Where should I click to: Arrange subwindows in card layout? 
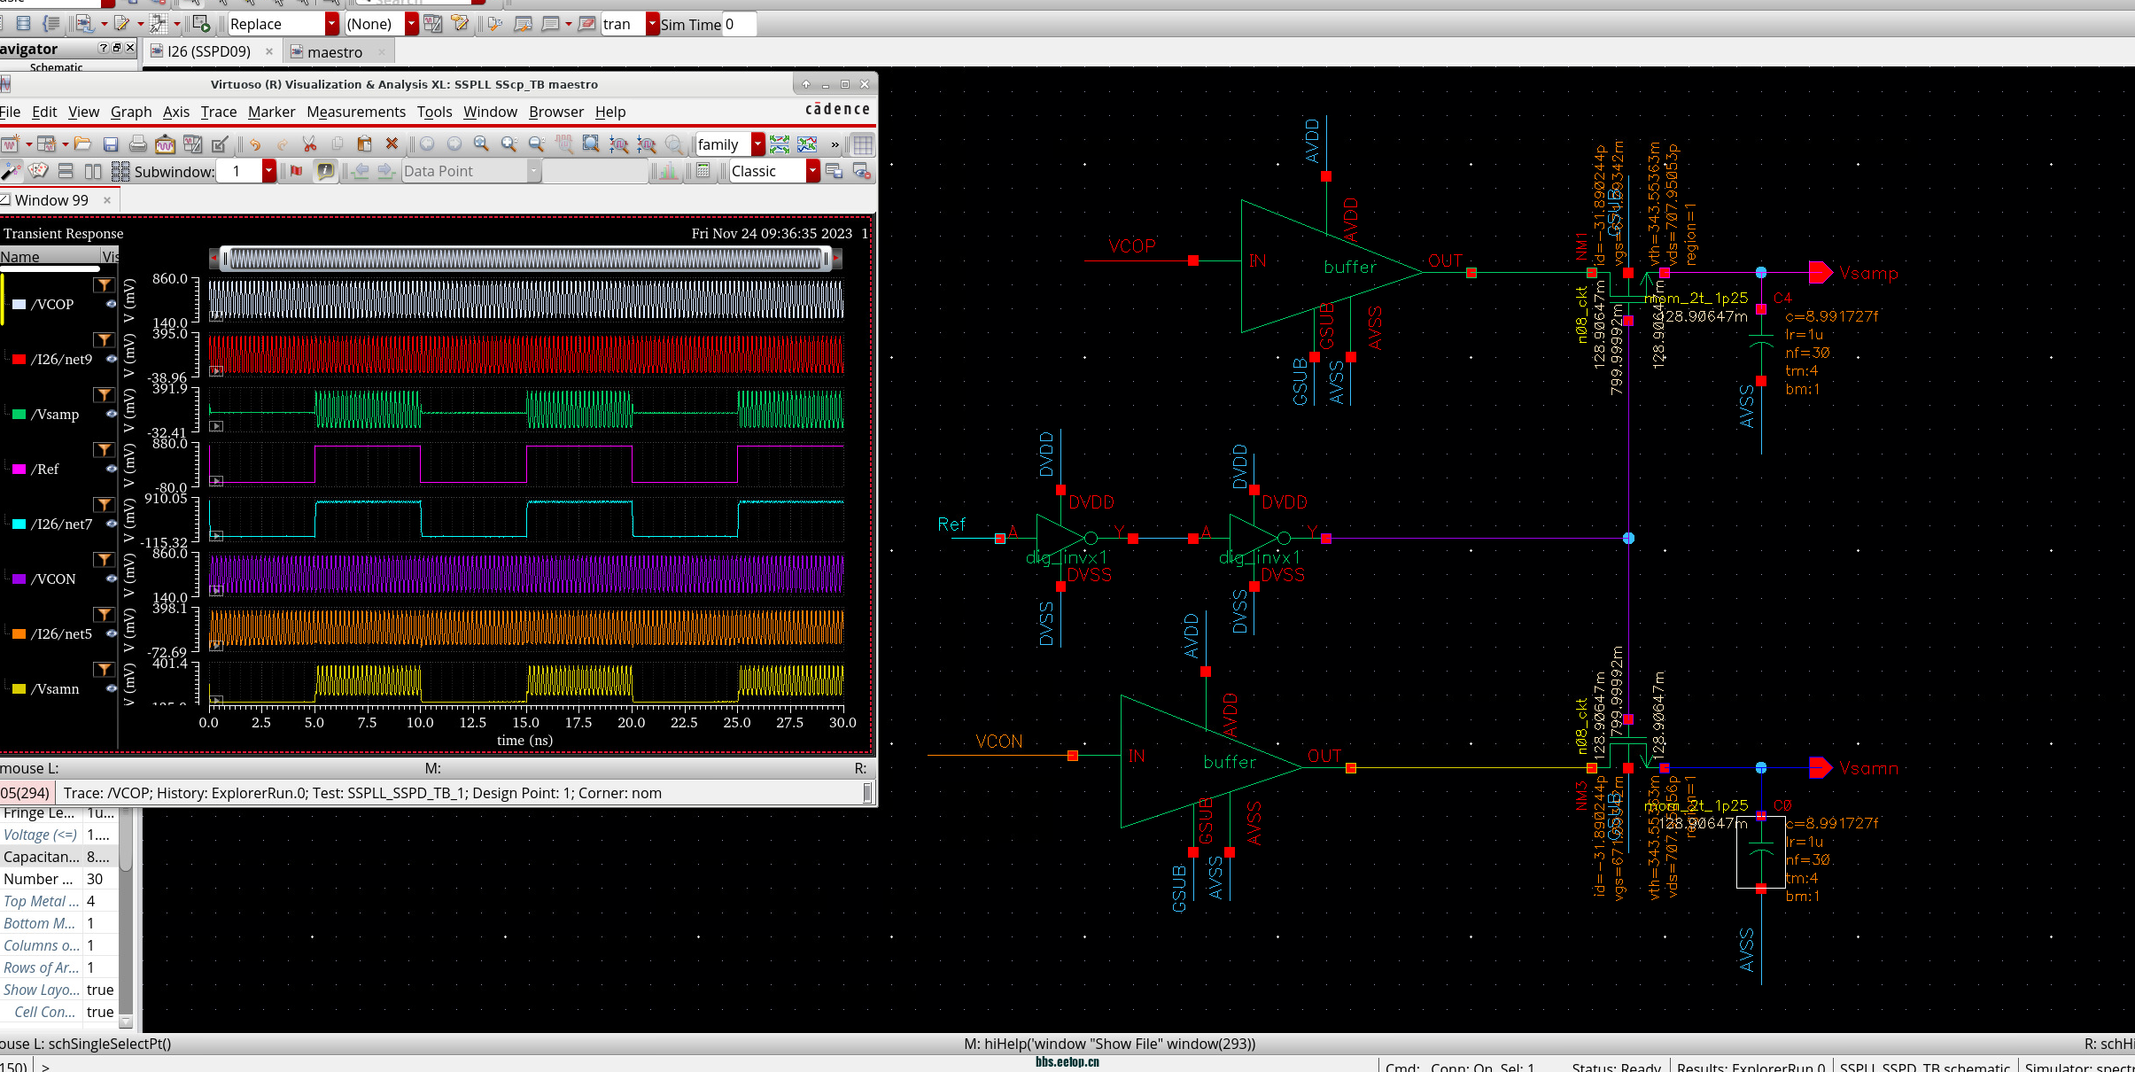(x=39, y=171)
